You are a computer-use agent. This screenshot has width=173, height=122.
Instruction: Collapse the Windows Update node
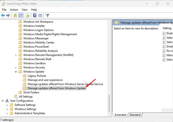coord(16,72)
